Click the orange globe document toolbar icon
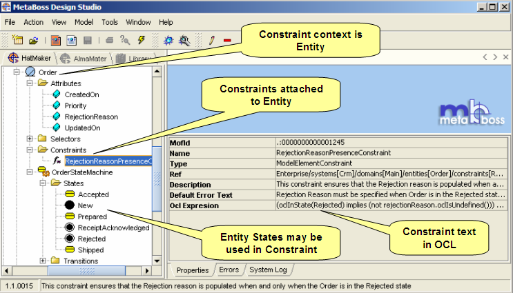 click(x=56, y=41)
